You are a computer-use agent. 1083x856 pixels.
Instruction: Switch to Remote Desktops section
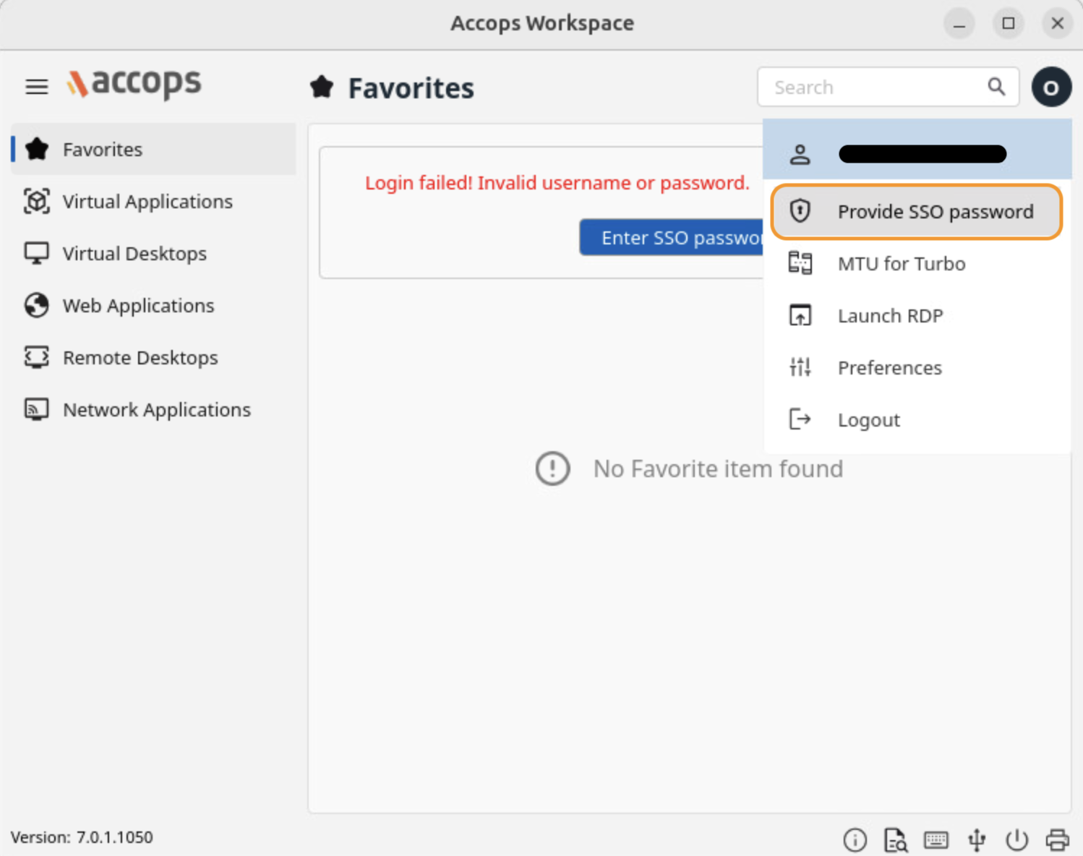pyautogui.click(x=140, y=358)
